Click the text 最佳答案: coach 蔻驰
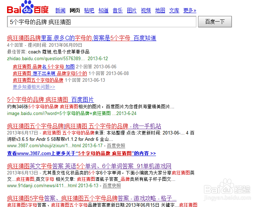Image resolution: width=266 pixels, height=207 pixels. (29, 52)
